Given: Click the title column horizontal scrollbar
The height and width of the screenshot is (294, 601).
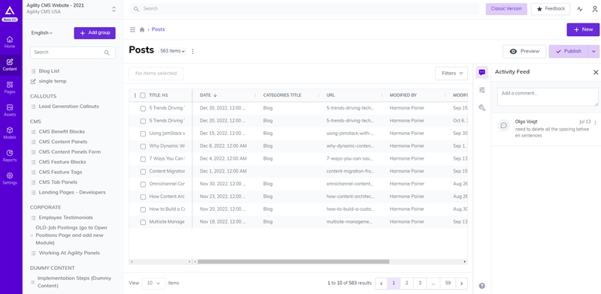Looking at the screenshot, I should 161,262.
